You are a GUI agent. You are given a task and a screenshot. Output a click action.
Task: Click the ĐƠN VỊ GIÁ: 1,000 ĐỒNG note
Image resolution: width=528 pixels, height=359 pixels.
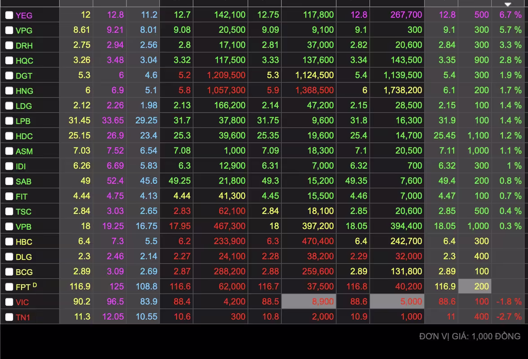(x=470, y=336)
